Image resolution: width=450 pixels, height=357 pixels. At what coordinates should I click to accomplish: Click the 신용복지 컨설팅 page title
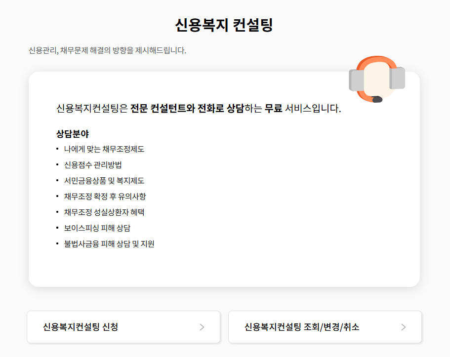click(224, 25)
